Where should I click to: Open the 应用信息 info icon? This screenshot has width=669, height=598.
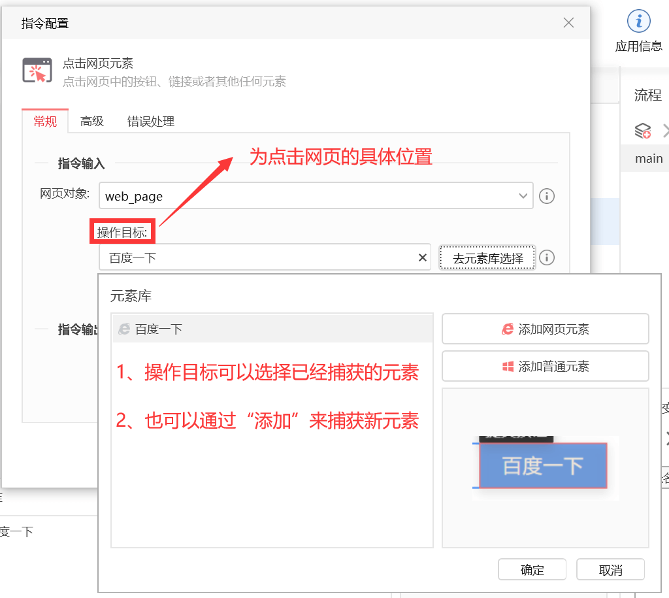pyautogui.click(x=638, y=22)
